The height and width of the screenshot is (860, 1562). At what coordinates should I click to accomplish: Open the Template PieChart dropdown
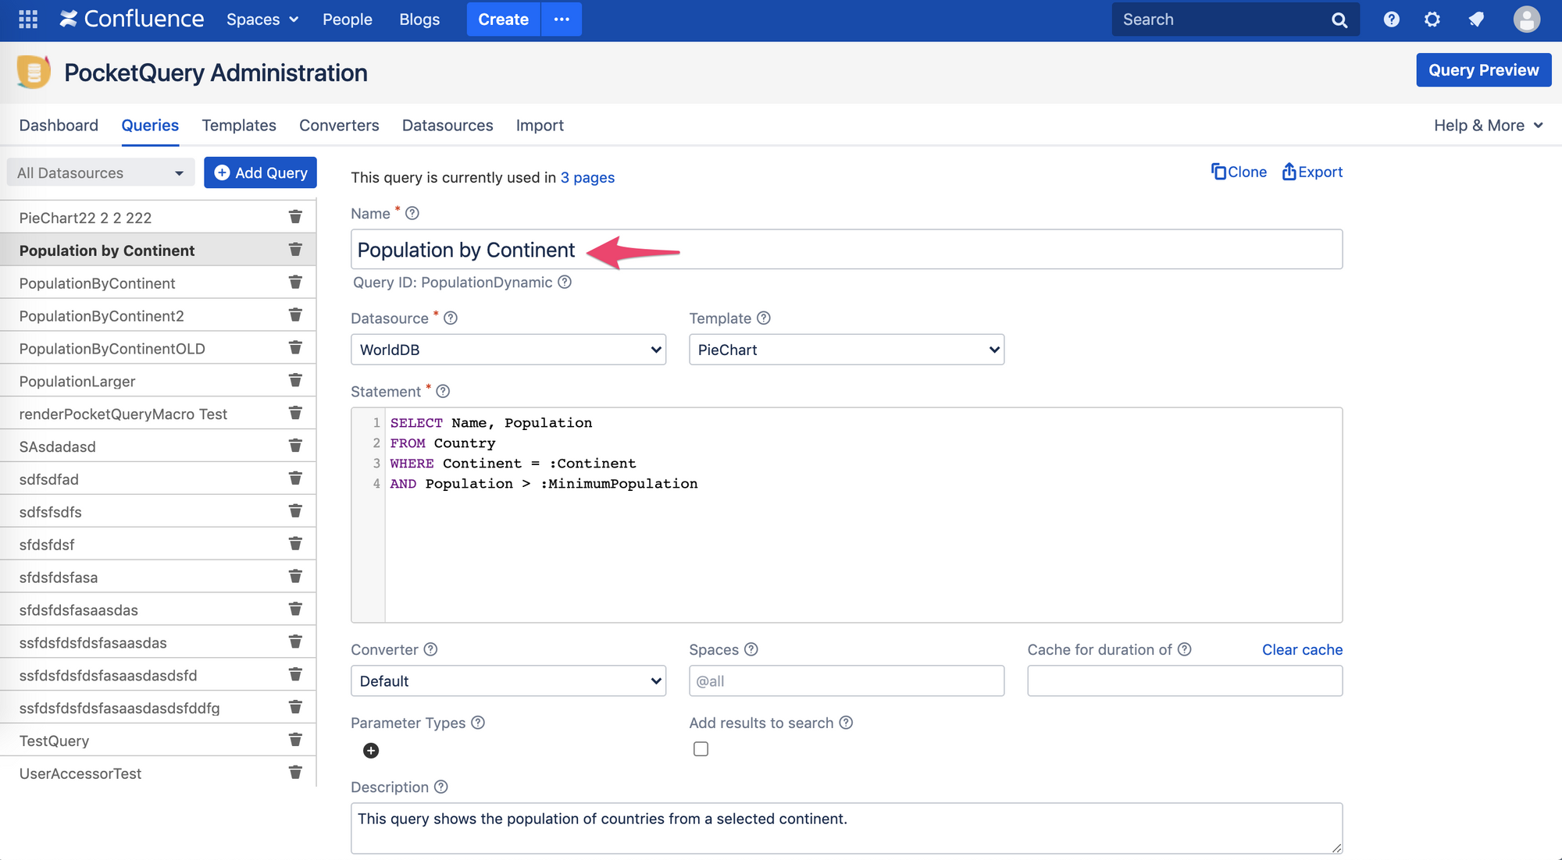pos(847,350)
